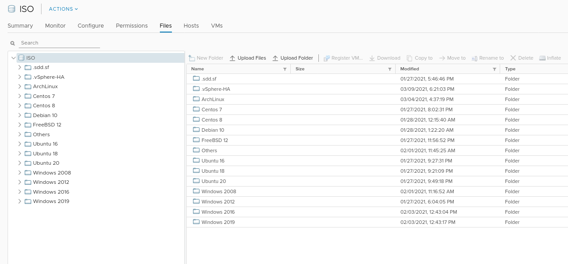Select the Delete icon
The image size is (568, 264).
tap(514, 58)
